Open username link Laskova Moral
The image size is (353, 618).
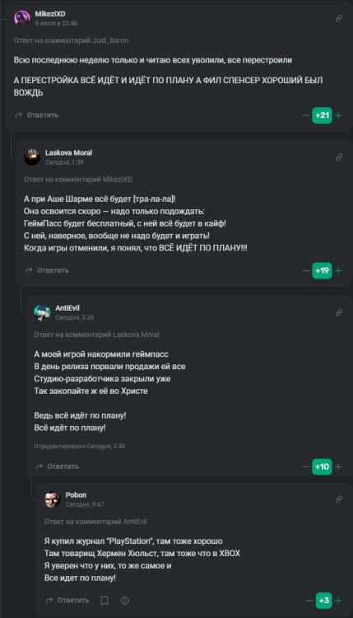pos(68,152)
